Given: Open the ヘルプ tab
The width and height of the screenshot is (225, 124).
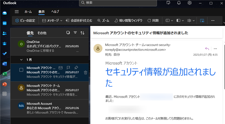Looking at the screenshot, I should pos(55,12).
